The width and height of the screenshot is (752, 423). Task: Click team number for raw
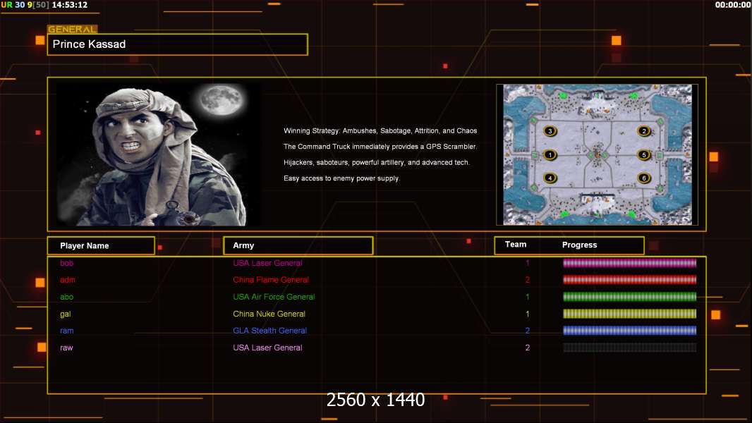coord(528,348)
